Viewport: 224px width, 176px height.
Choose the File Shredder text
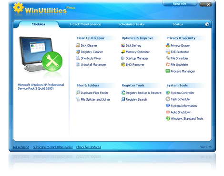(x=179, y=58)
